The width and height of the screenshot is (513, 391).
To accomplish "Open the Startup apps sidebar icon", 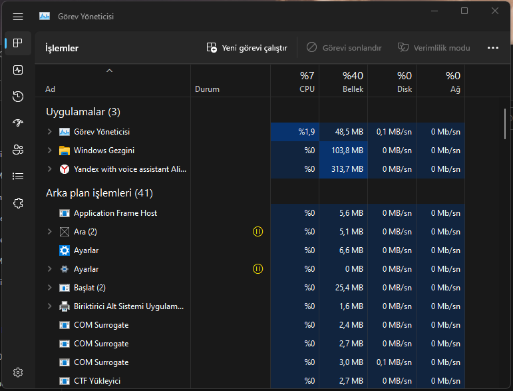I will click(x=18, y=123).
